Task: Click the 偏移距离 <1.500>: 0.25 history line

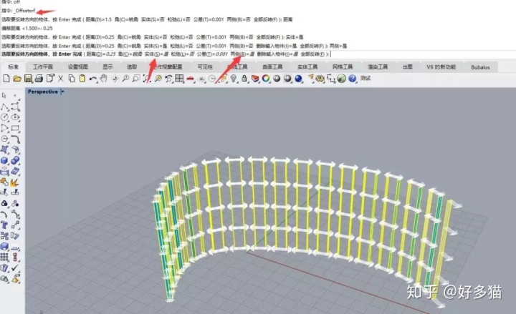Action: coord(27,28)
